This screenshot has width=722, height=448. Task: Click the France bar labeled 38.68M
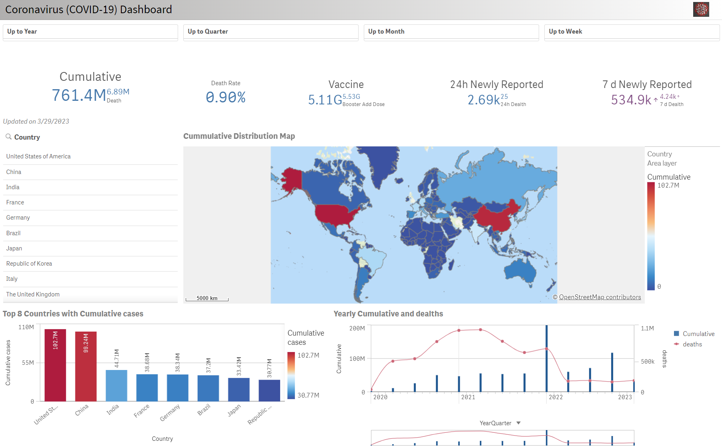(x=147, y=388)
